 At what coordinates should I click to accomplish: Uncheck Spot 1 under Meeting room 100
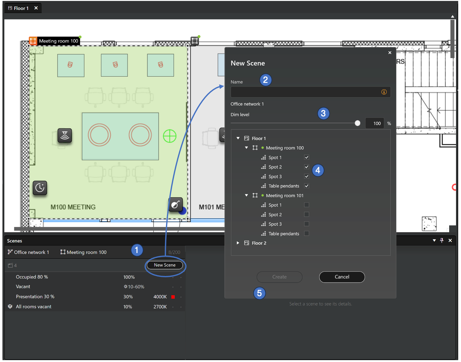click(307, 157)
